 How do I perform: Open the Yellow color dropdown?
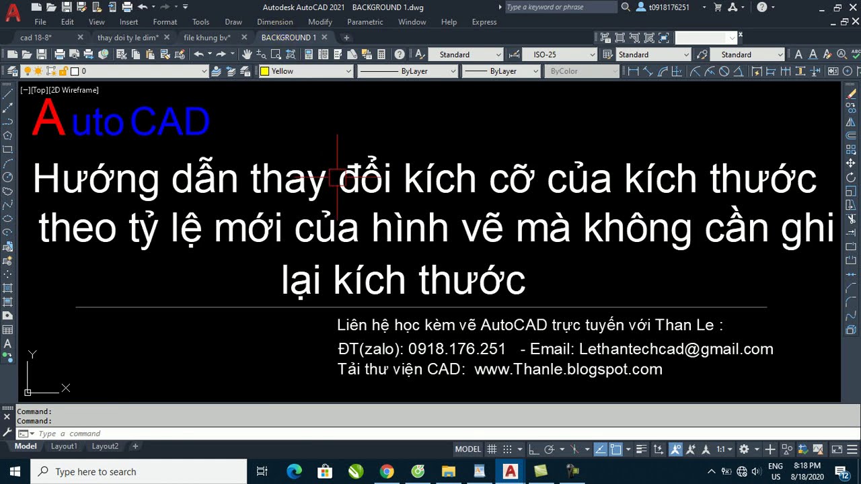coord(348,71)
